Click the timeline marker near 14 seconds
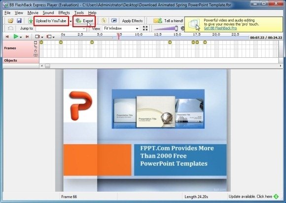286x203 pixels. pyautogui.click(x=170, y=42)
